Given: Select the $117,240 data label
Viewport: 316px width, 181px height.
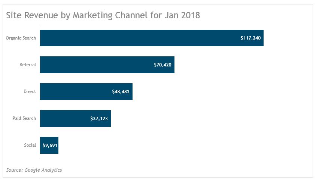Looking at the screenshot, I should pyautogui.click(x=250, y=38).
